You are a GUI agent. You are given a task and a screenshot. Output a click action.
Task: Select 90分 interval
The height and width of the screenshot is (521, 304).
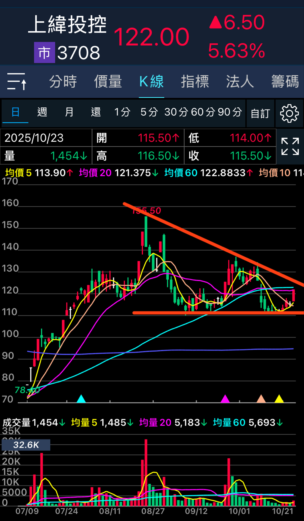[x=230, y=112]
